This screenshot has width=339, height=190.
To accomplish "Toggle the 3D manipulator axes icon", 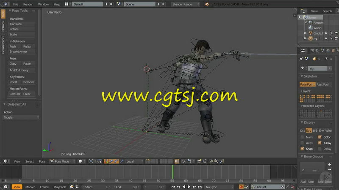I will coord(106,161).
